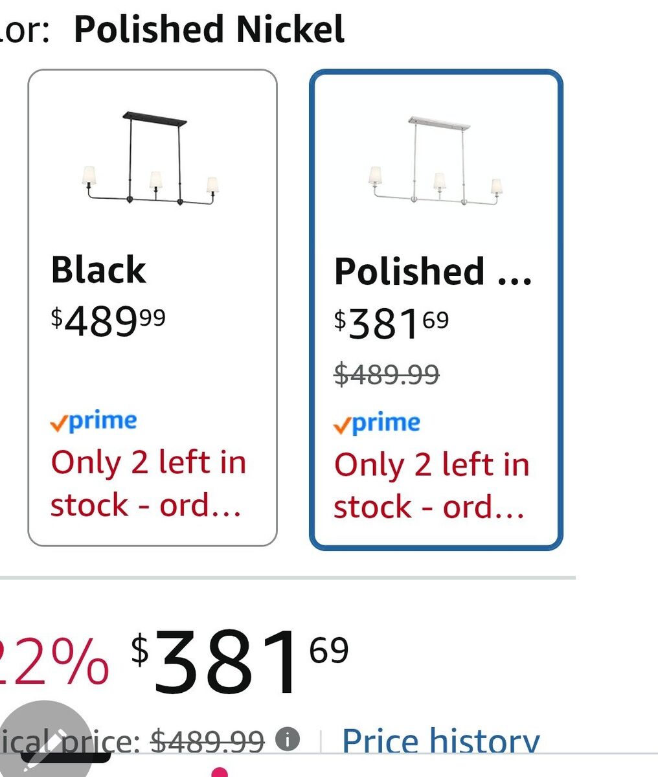Tap Polished Nickel card's stock warning text
The image size is (658, 777).
(431, 485)
